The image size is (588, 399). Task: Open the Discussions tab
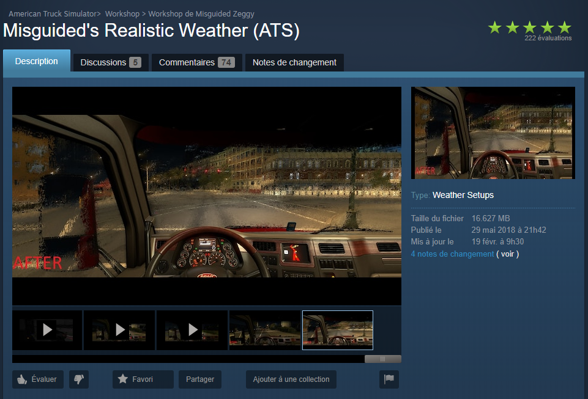111,62
